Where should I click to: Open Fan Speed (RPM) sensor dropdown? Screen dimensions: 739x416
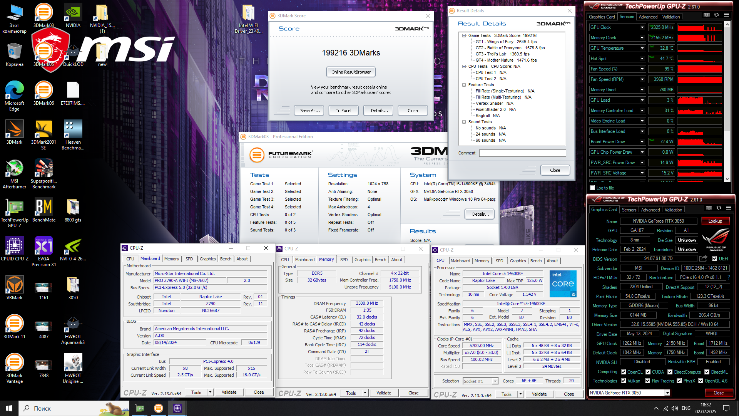pos(642,79)
